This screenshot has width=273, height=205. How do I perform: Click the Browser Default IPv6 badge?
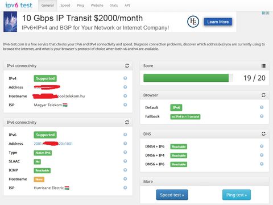click(x=176, y=107)
